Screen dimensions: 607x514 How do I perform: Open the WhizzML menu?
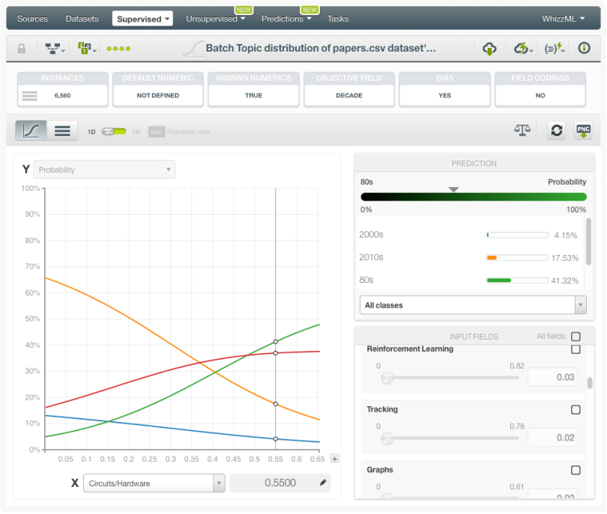click(x=563, y=19)
